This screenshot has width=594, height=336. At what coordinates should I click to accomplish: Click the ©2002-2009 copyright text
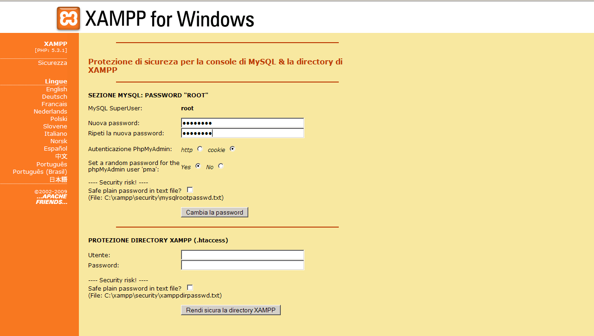(x=51, y=191)
